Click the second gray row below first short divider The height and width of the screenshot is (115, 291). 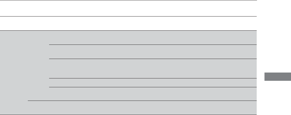(x=153, y=52)
